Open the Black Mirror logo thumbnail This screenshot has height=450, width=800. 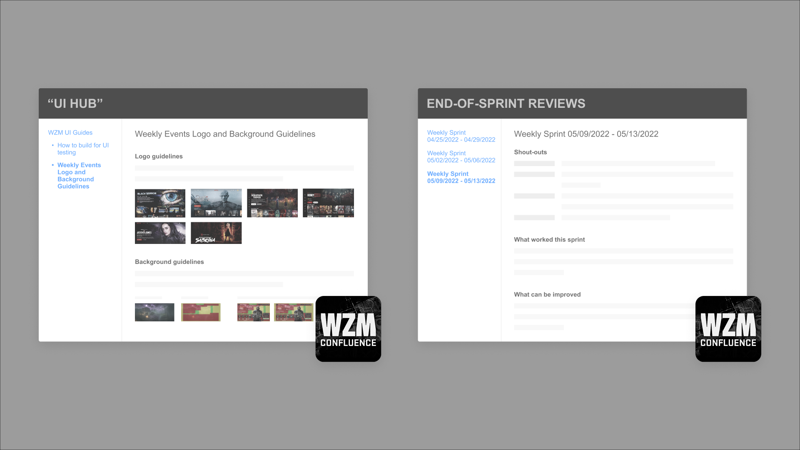coord(160,203)
